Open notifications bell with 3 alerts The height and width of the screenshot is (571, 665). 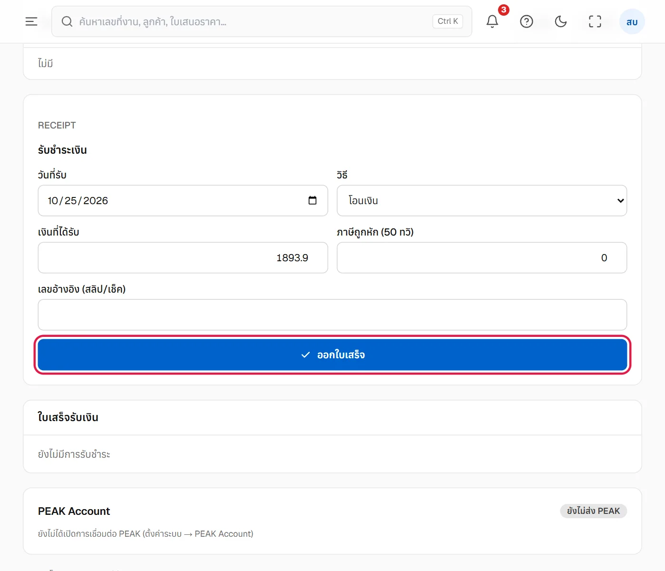pos(492,21)
